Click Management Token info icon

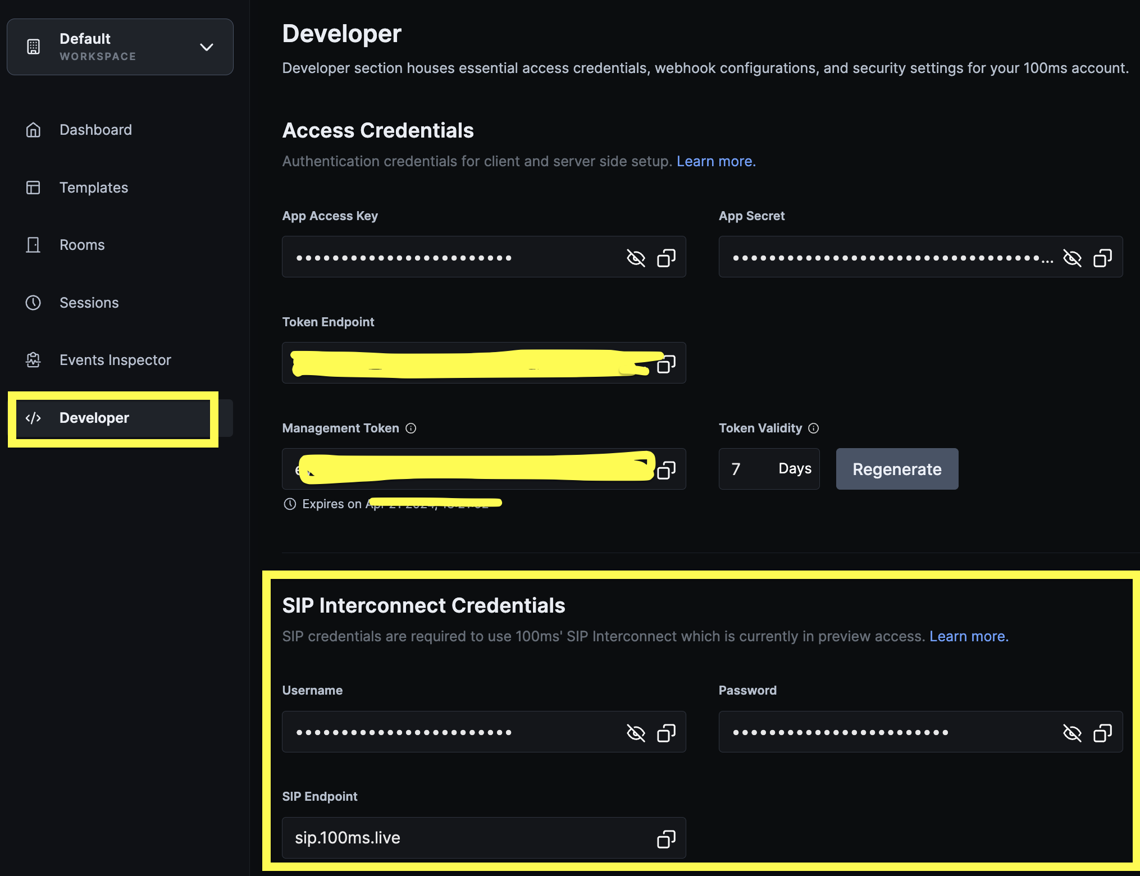tap(411, 428)
